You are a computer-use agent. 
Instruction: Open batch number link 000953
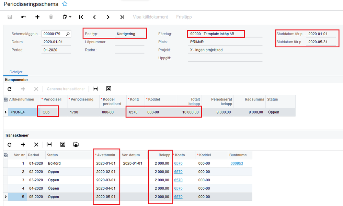tap(237, 163)
